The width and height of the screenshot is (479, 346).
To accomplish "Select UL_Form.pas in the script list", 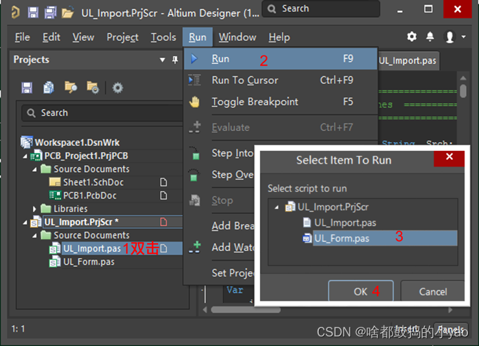I will click(341, 238).
